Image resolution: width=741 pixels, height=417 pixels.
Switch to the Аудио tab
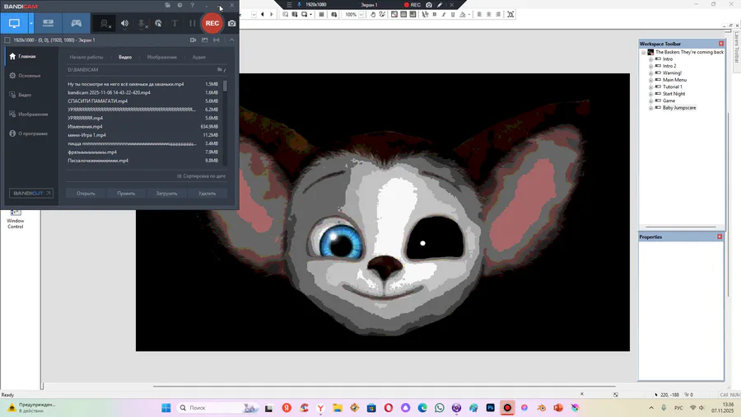click(x=199, y=57)
